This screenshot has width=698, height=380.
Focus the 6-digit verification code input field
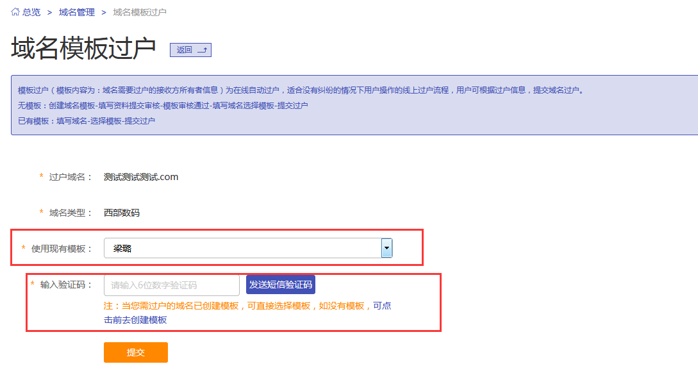pyautogui.click(x=171, y=285)
